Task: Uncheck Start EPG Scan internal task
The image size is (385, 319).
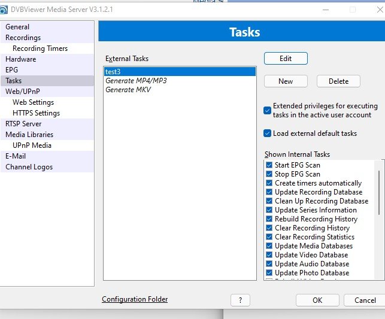Action: click(269, 165)
